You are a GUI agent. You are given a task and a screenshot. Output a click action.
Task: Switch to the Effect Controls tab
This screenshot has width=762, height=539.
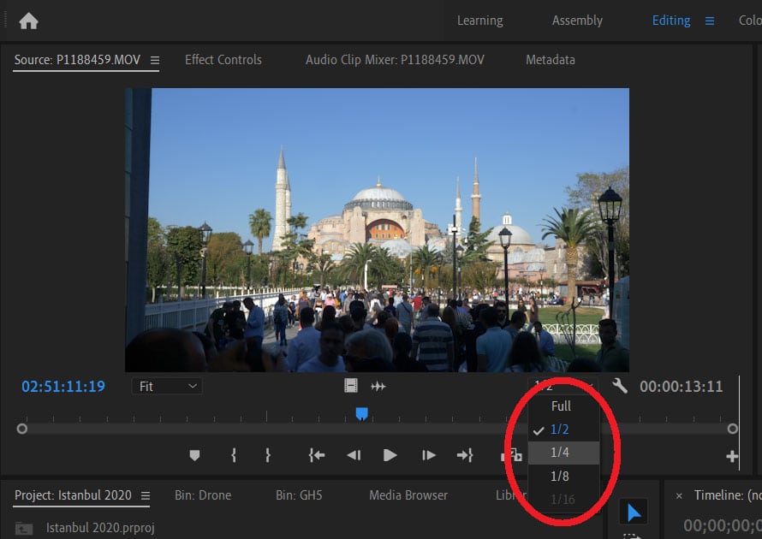coord(223,60)
